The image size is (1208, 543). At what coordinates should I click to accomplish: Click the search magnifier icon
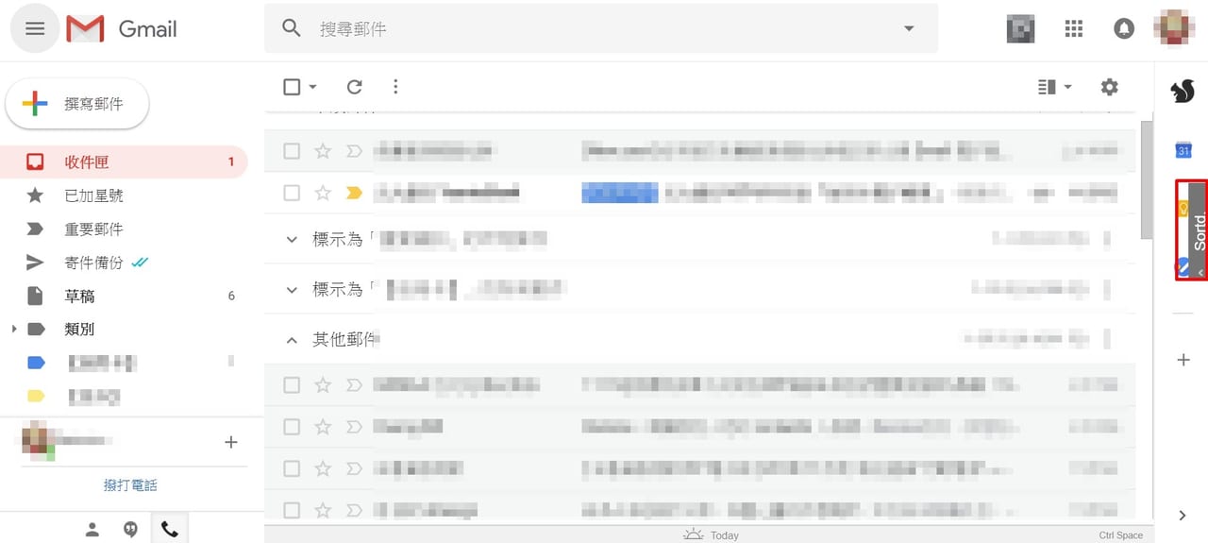[292, 28]
